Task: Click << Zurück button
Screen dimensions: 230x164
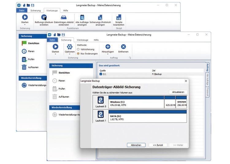Action: click(158, 145)
